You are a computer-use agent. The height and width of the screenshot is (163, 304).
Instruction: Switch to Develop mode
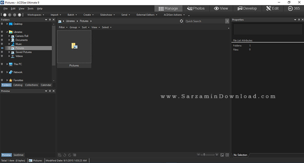(x=247, y=8)
